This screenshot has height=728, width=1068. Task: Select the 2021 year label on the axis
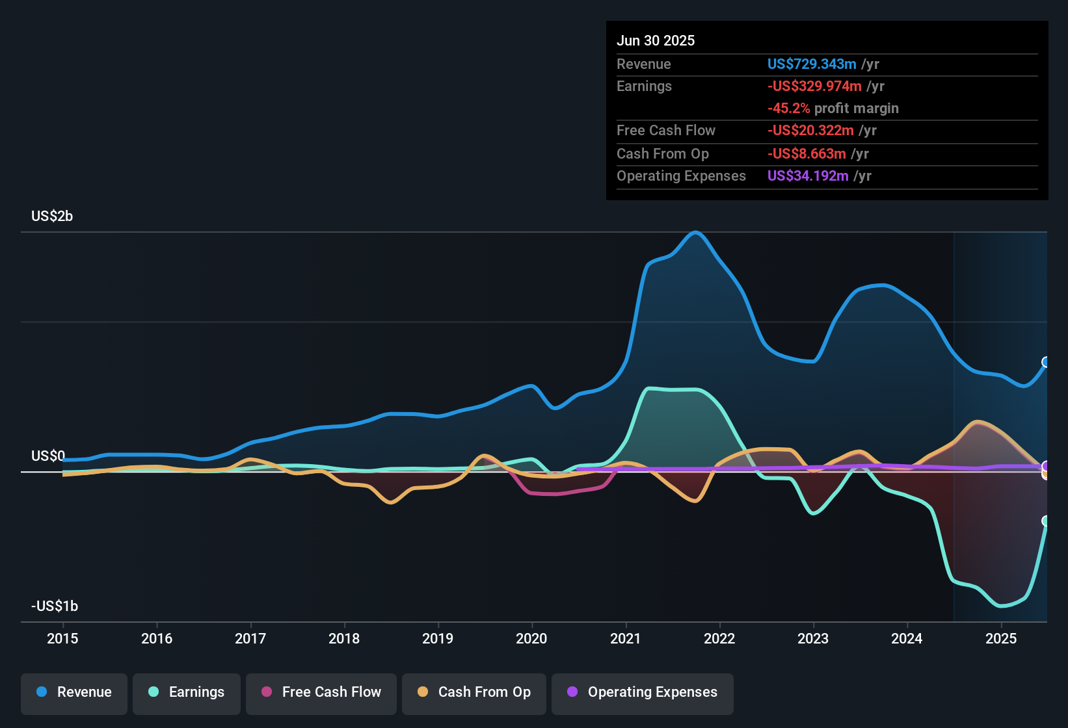[625, 639]
